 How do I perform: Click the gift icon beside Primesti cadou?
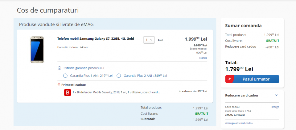[x=59, y=85]
